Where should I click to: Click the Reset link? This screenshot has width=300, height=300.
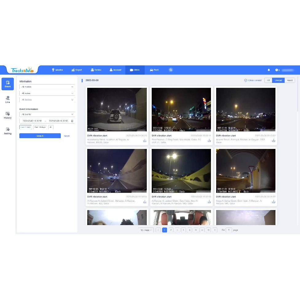click(67, 136)
